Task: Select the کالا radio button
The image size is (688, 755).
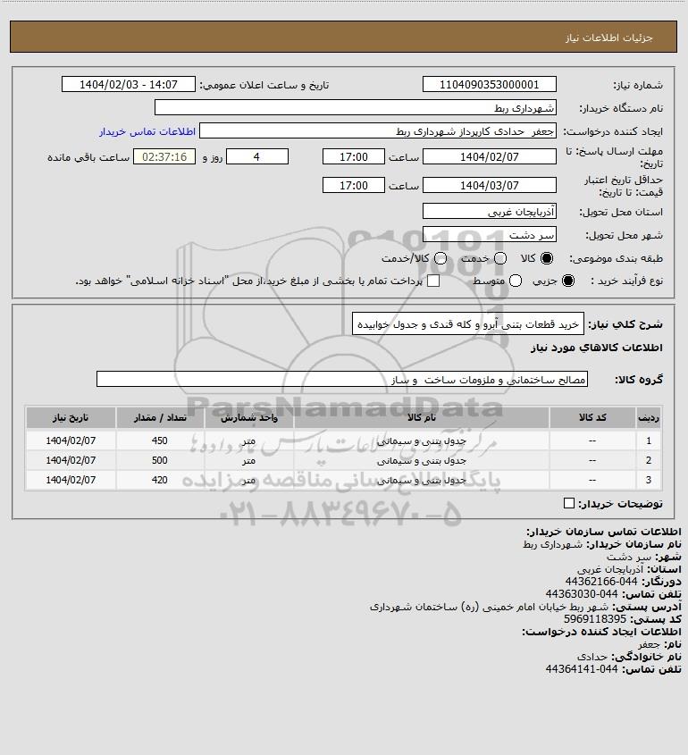Action: 547,258
